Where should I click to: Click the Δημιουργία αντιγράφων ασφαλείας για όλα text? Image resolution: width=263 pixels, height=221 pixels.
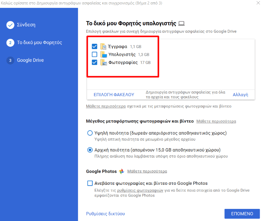click(185, 95)
